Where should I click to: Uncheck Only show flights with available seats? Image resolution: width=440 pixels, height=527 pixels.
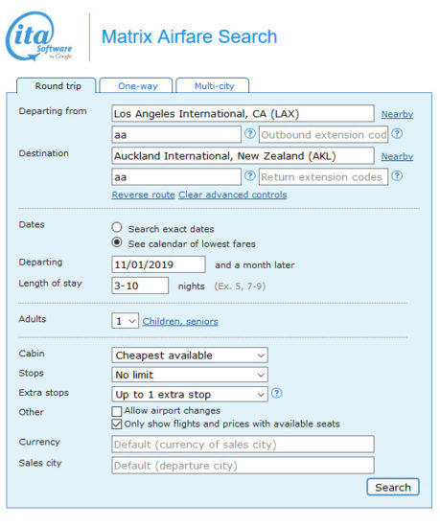117,424
